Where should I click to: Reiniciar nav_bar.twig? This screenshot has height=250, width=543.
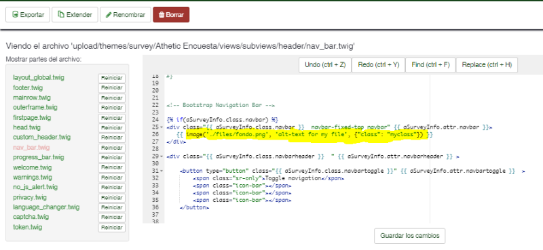[x=111, y=148]
